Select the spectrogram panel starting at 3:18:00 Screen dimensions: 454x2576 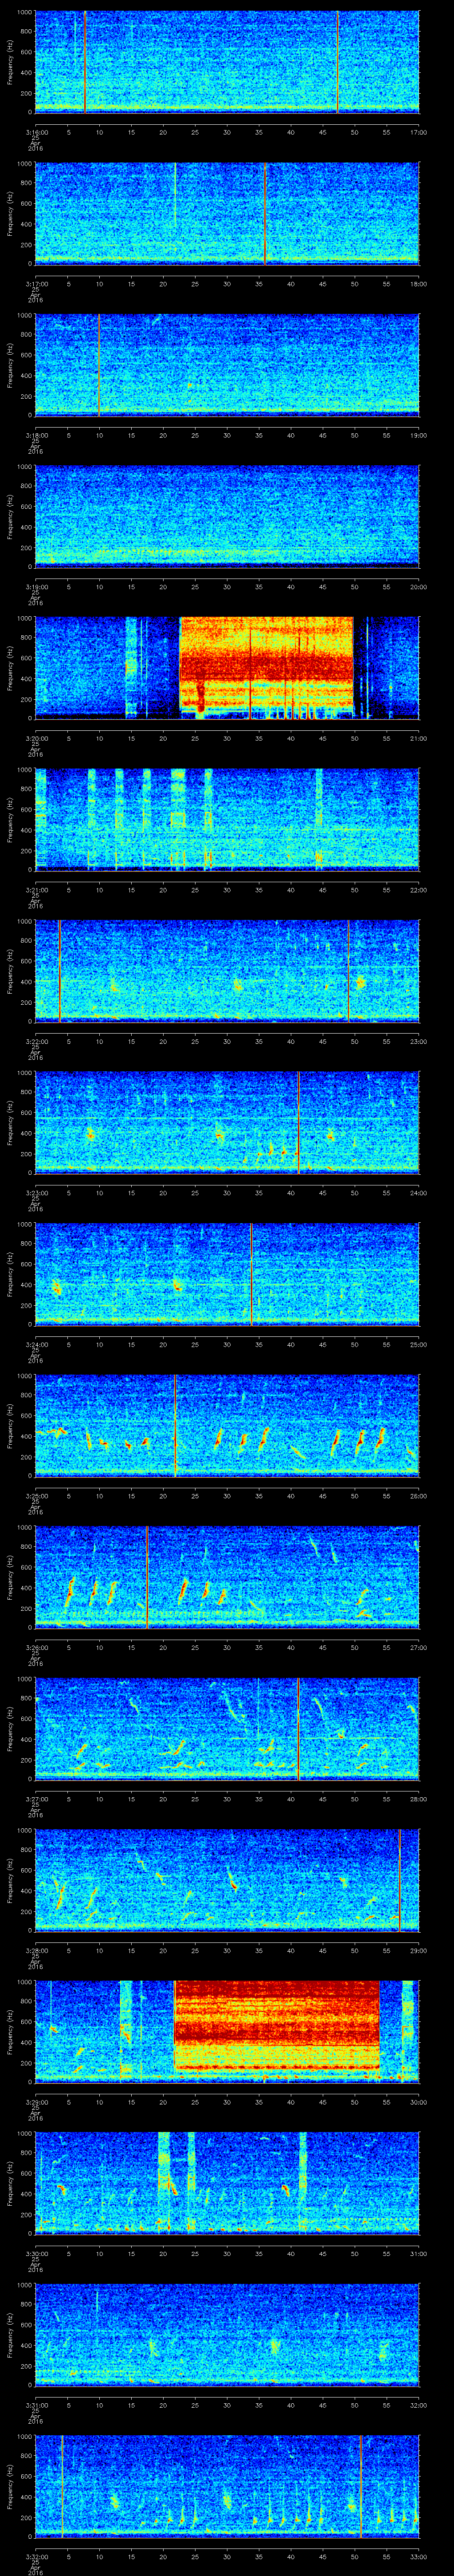227,365
